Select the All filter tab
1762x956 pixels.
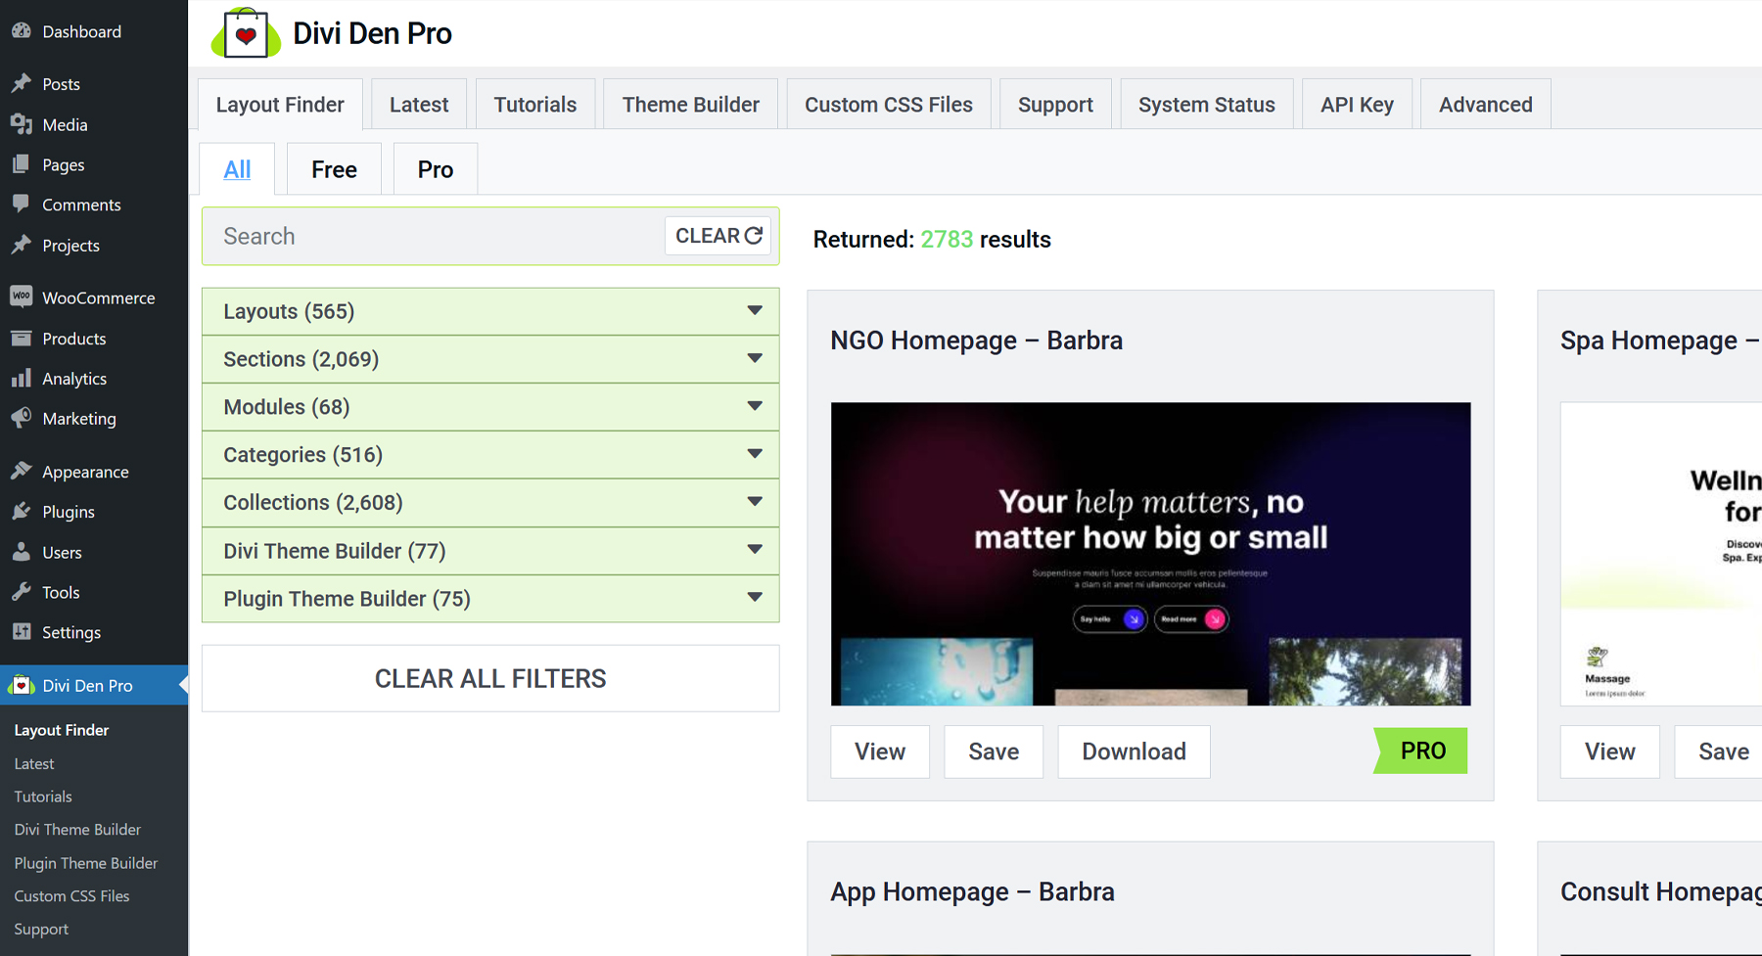(x=237, y=169)
